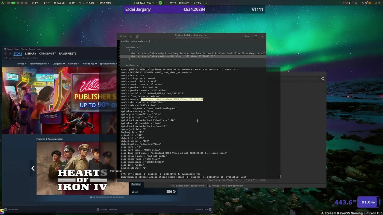Open the clock 19:19 Sun Mar 1

[180, 3]
